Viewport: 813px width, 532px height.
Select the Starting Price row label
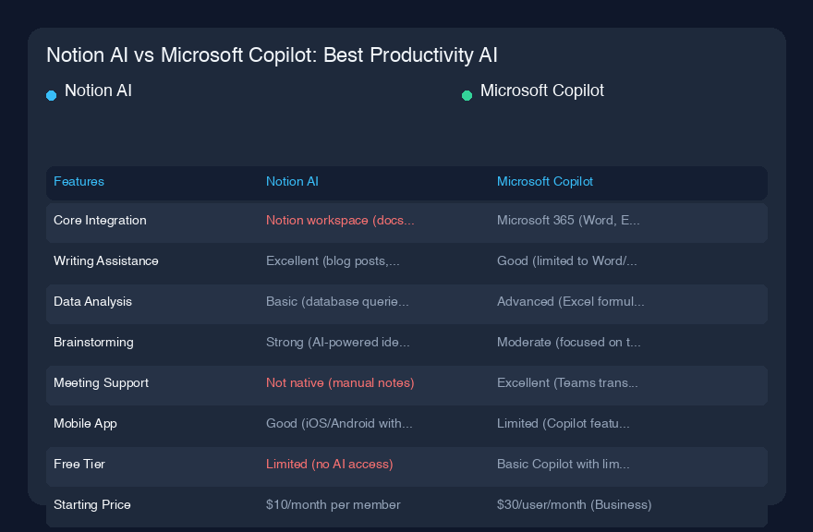click(x=92, y=504)
